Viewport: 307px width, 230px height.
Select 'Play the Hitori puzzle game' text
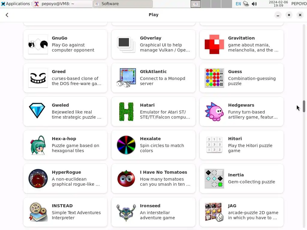coord(250,148)
